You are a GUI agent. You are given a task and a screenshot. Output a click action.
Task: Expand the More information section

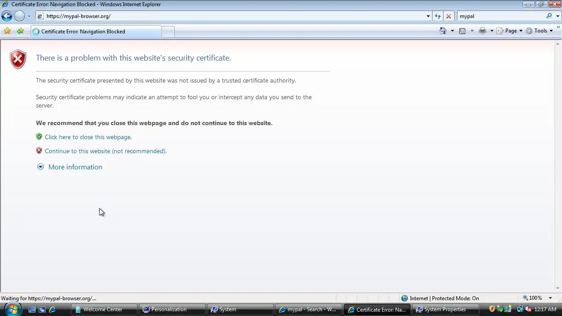(x=40, y=167)
